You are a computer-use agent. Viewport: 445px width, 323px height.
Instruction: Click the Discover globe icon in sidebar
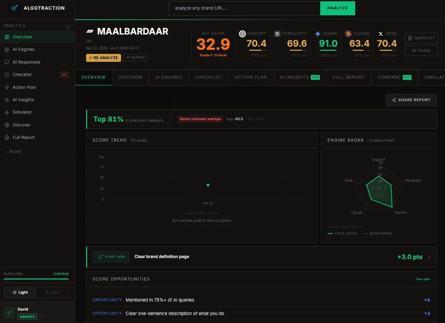click(x=7, y=125)
